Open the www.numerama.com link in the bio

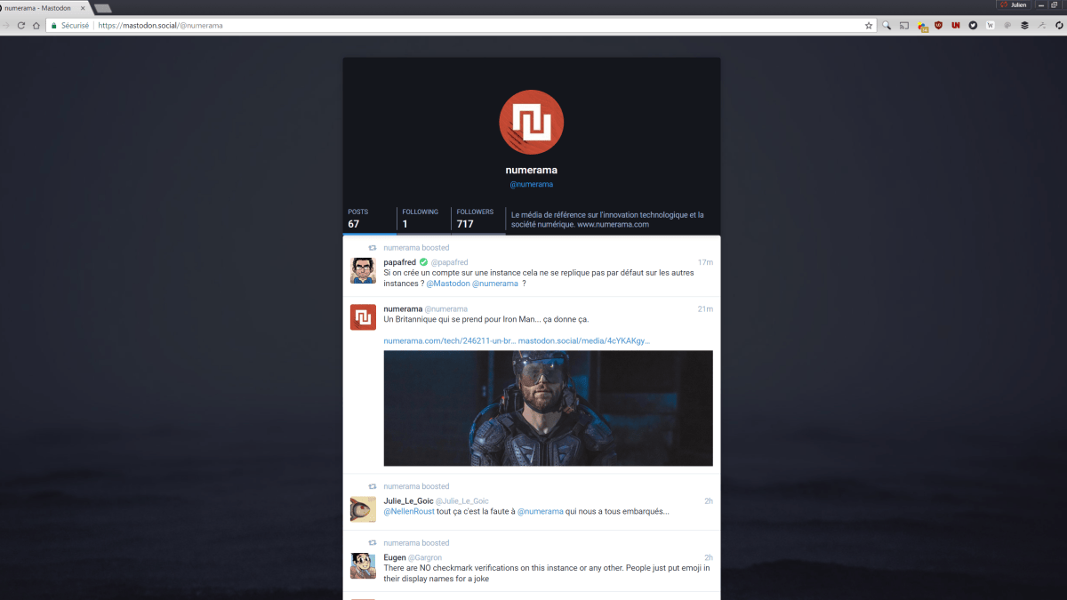click(x=613, y=225)
